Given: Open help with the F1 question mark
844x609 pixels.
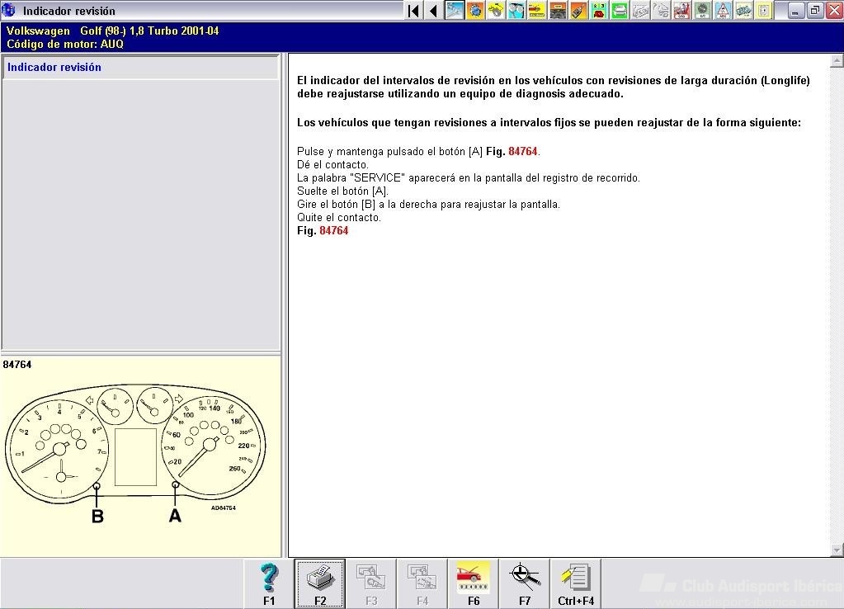Looking at the screenshot, I should 269,583.
